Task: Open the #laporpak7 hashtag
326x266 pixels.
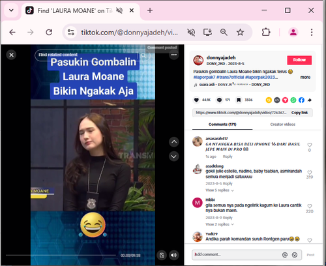Action: (204, 77)
